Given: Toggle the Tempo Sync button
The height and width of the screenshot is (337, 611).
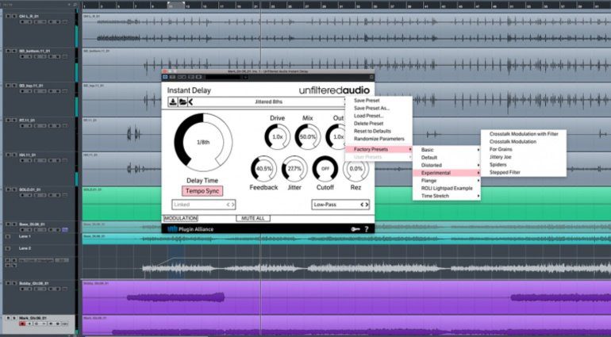Looking at the screenshot, I should click(202, 191).
